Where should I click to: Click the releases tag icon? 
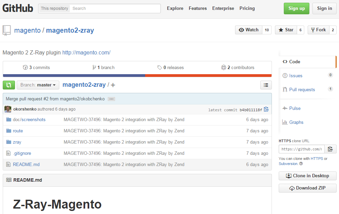coord(159,68)
